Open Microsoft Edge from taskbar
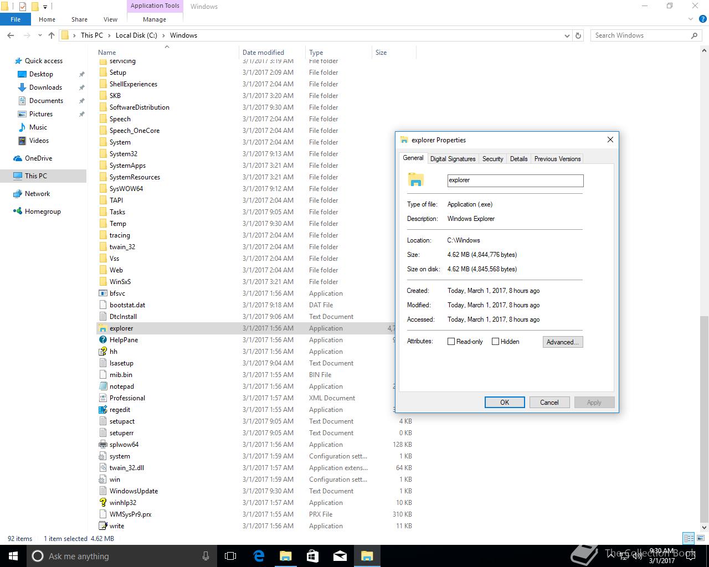Viewport: 709px width, 567px height. (x=259, y=556)
